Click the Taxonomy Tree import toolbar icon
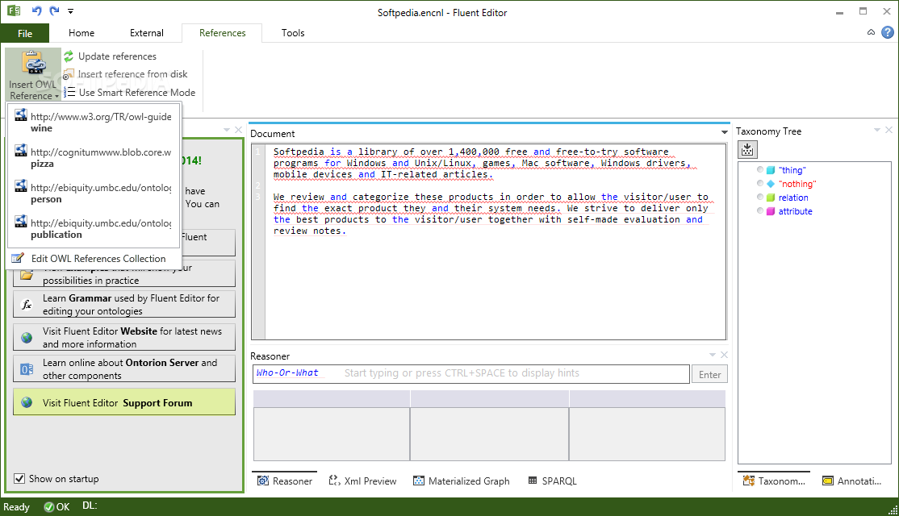The width and height of the screenshot is (899, 516). 747,150
